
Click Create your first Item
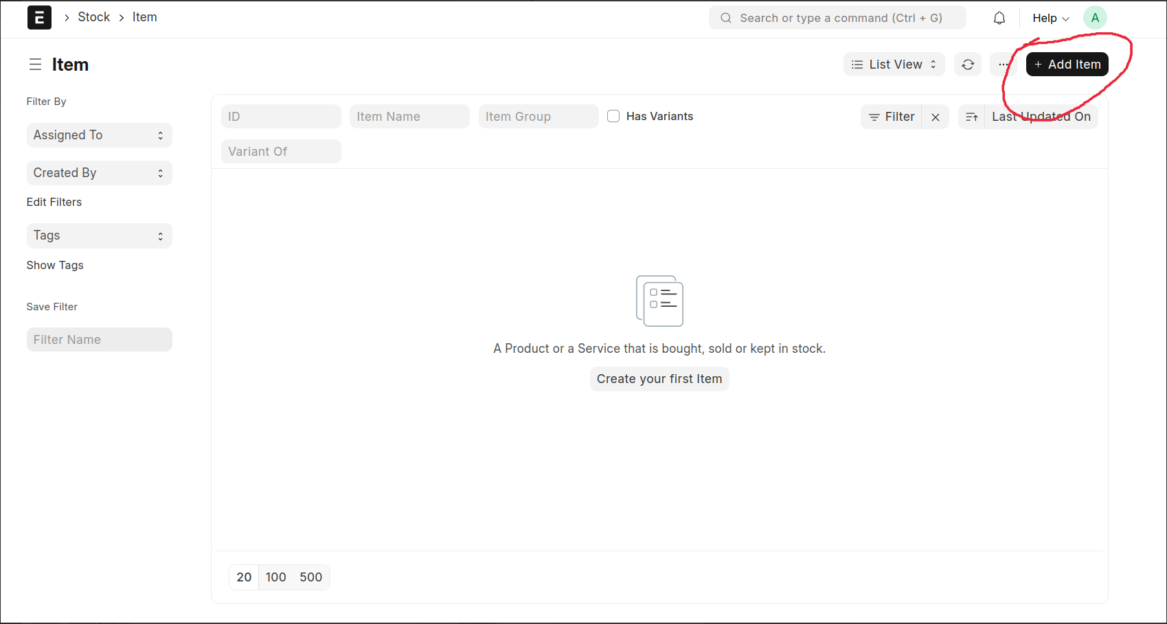tap(659, 379)
